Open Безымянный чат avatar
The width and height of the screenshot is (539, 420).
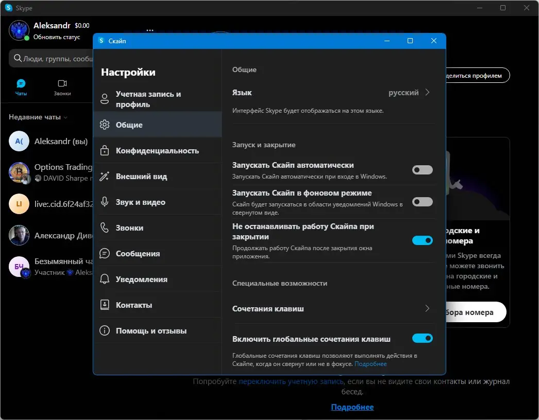tap(19, 267)
